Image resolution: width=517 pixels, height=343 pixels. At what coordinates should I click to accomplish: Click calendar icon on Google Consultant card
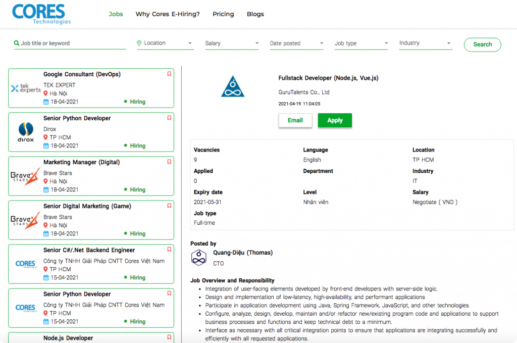coord(46,102)
